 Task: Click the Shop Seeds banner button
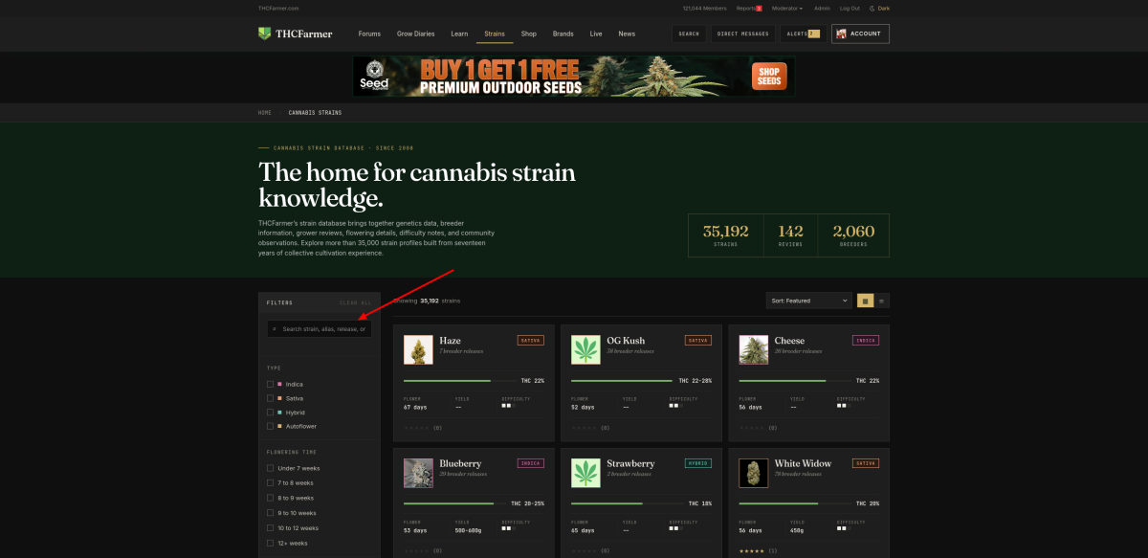click(x=769, y=77)
